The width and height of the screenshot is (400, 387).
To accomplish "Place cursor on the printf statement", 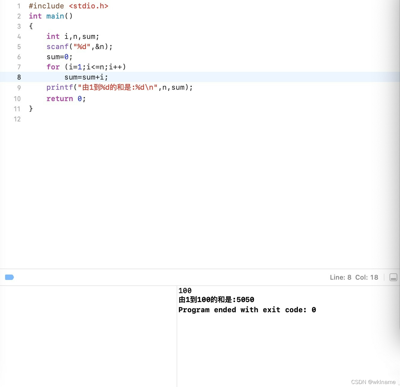I will point(119,87).
